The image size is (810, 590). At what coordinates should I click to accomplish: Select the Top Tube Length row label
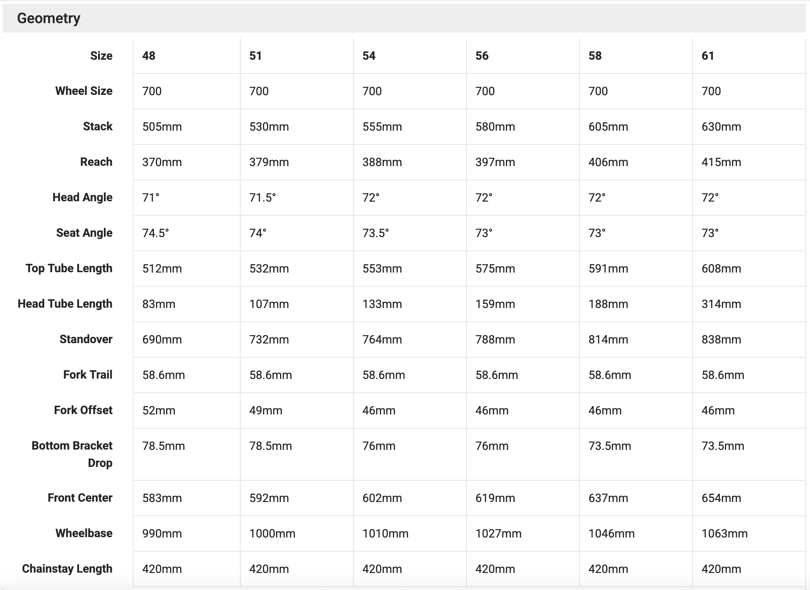69,268
